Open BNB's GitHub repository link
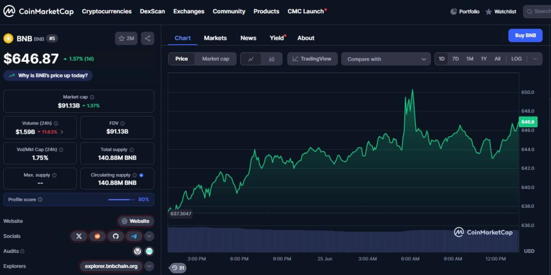 [x=116, y=236]
